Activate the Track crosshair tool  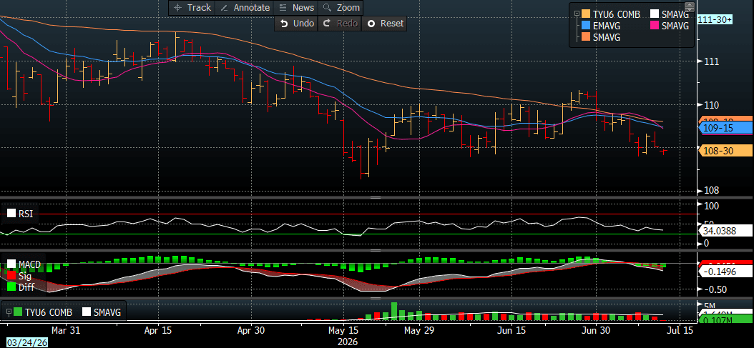[192, 8]
